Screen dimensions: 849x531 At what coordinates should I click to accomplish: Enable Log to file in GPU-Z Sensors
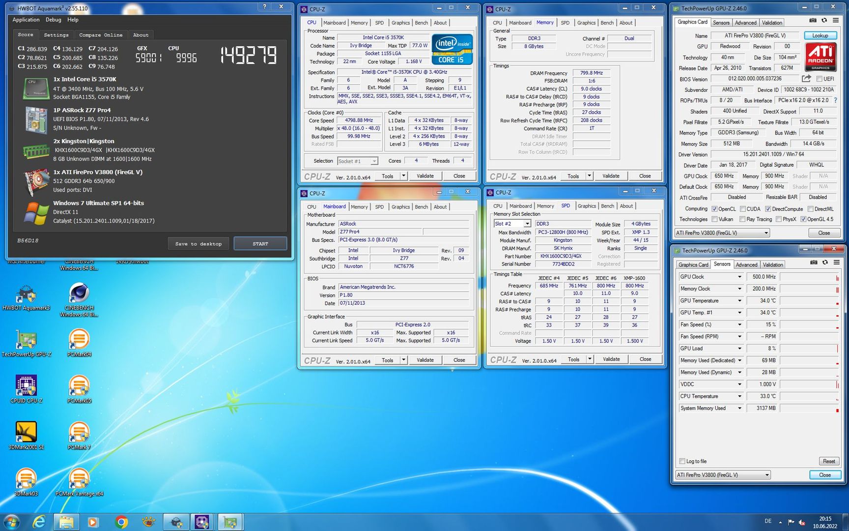point(682,461)
